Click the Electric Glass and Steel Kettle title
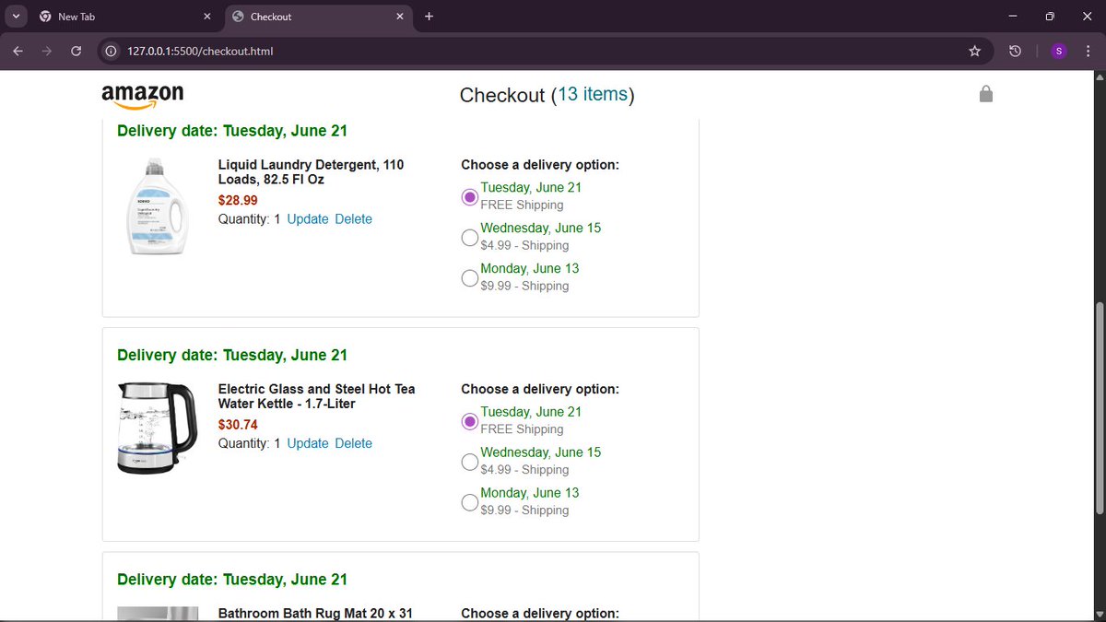Screen dimensions: 1106x622 point(316,396)
